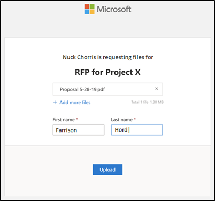215x201 pixels.
Task: Click the RFP for Project X heading
Action: (x=107, y=72)
